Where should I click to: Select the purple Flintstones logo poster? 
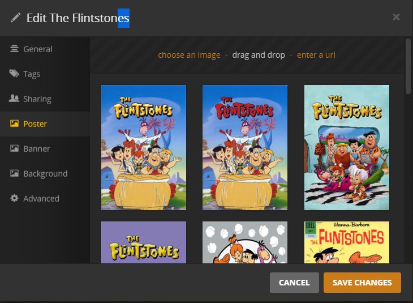click(x=144, y=242)
